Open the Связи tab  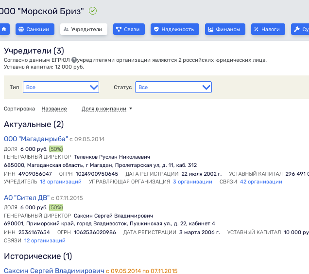click(x=129, y=29)
